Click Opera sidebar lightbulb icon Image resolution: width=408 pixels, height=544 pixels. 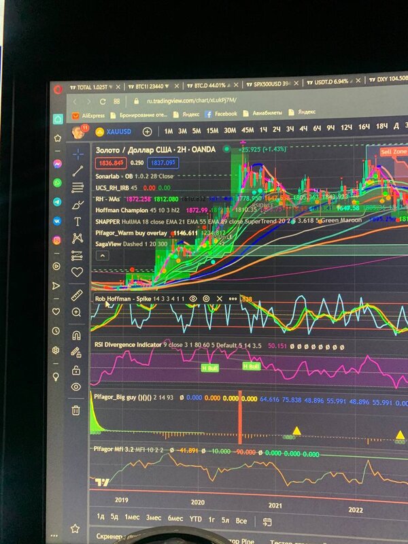(56, 377)
